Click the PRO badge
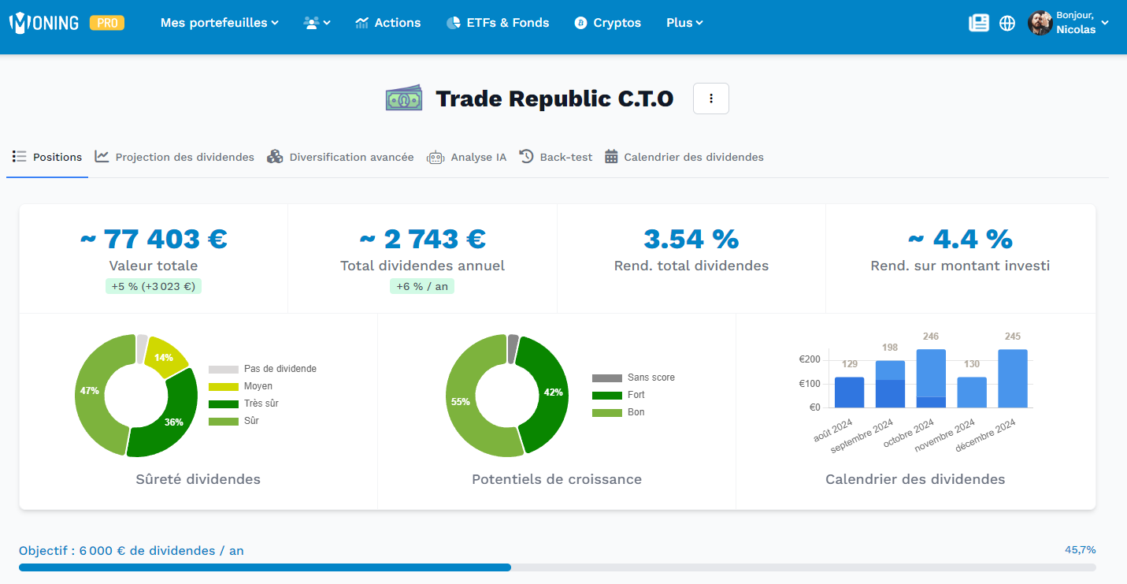 point(107,23)
